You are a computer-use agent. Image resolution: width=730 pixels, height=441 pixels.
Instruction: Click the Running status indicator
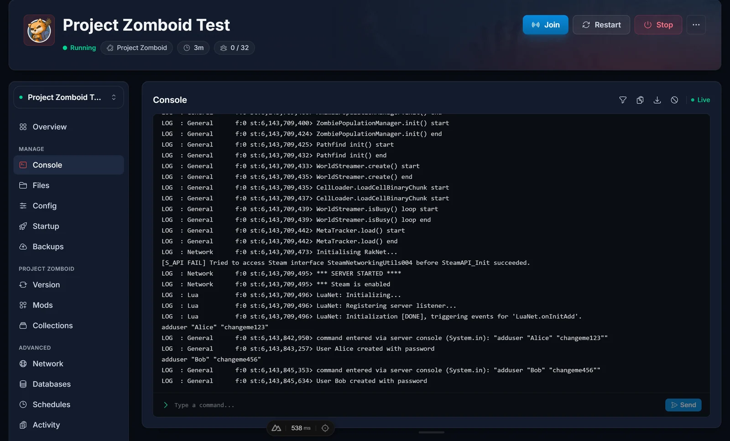pos(79,48)
